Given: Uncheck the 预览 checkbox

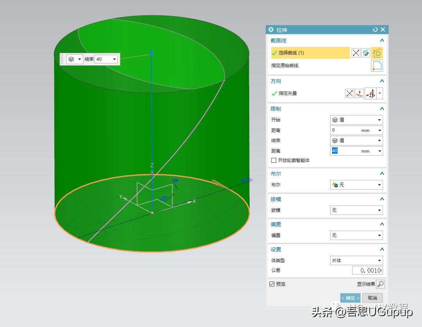Looking at the screenshot, I should coord(272,284).
